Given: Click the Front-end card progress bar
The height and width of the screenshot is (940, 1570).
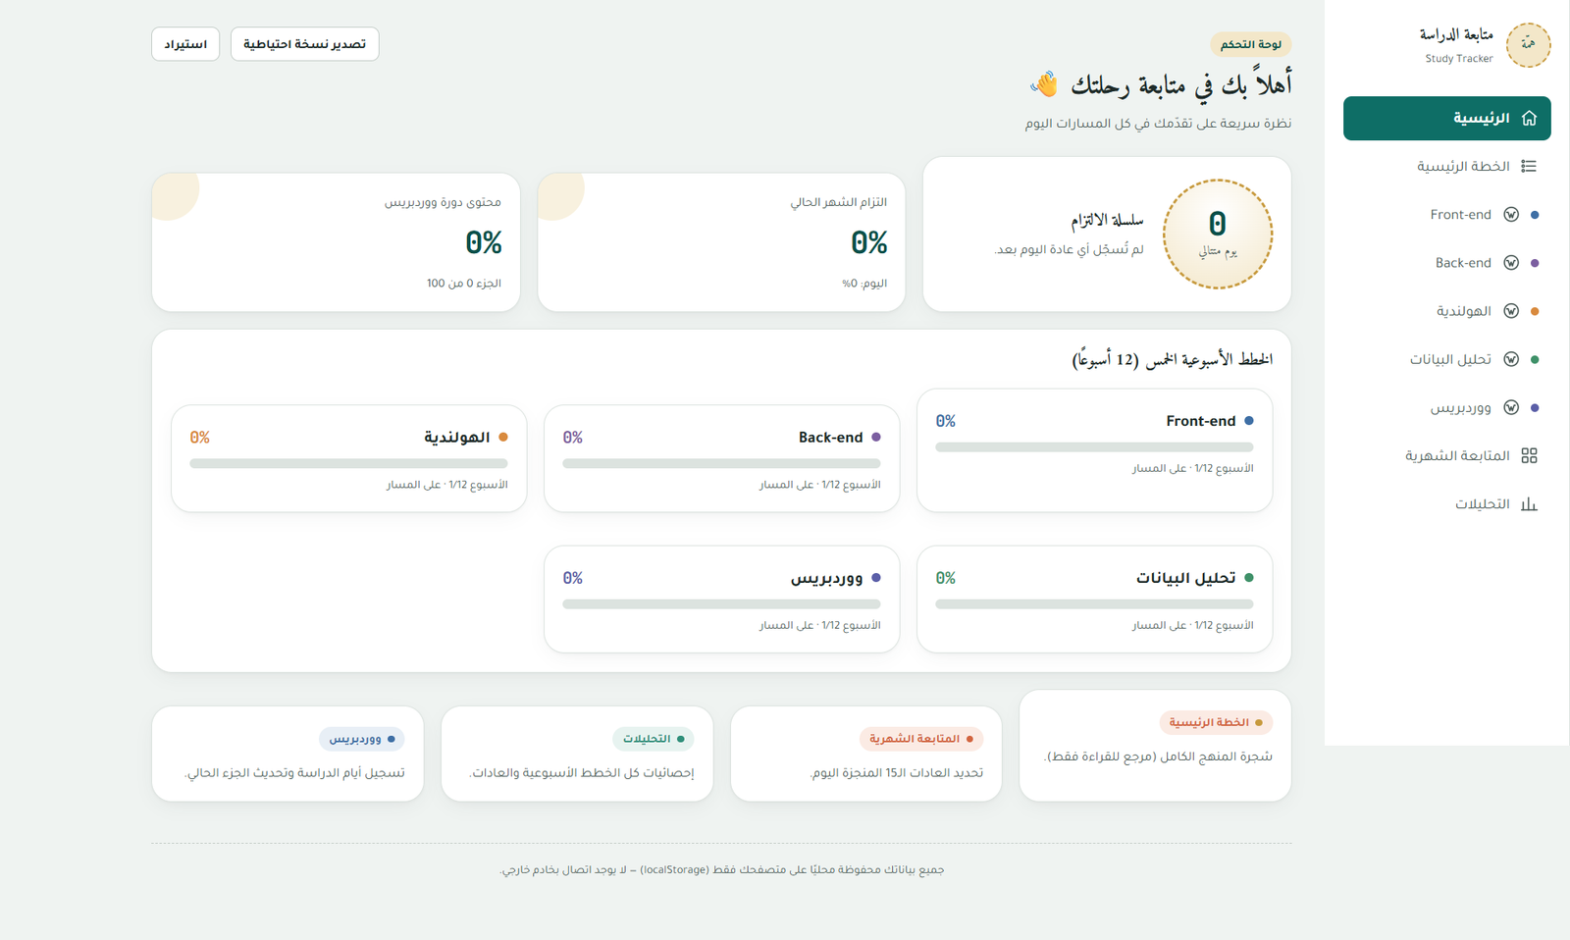Looking at the screenshot, I should pyautogui.click(x=1094, y=447).
